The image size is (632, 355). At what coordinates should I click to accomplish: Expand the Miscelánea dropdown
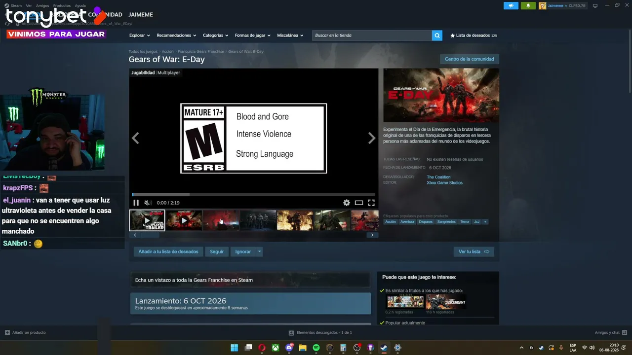pyautogui.click(x=290, y=35)
